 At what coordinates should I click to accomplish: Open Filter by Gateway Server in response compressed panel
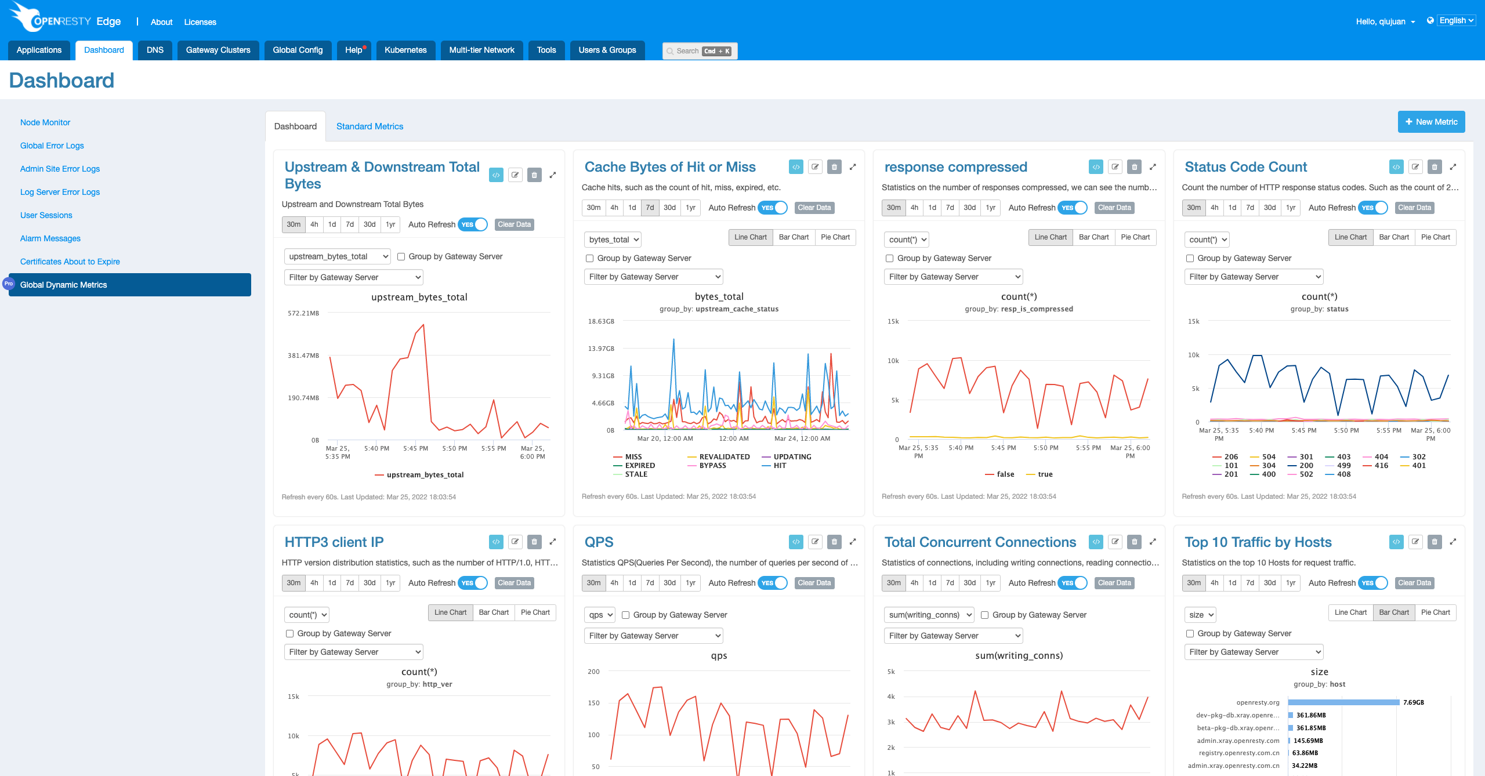point(954,277)
